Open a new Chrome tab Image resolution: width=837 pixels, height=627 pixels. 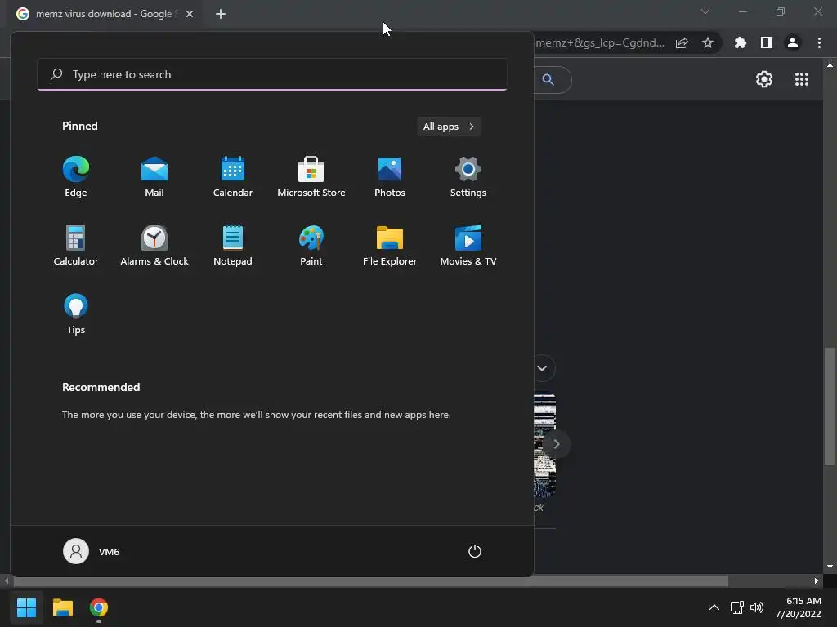(221, 14)
